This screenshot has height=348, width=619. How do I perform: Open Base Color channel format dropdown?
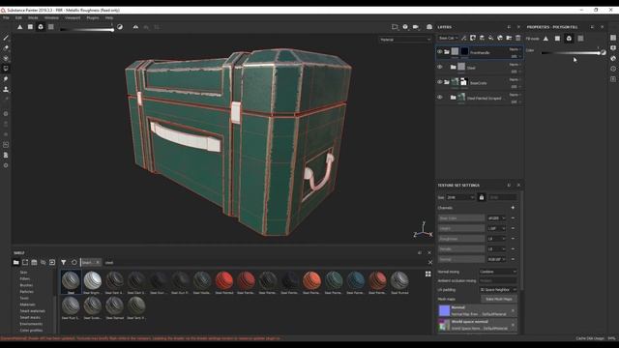[x=496, y=218]
